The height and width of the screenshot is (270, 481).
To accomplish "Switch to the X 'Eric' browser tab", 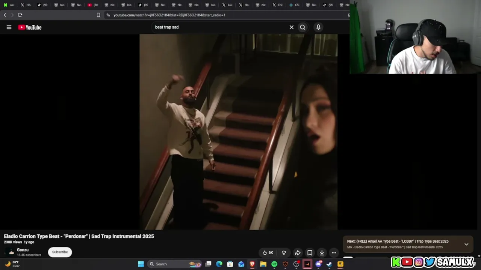I will pos(277,5).
